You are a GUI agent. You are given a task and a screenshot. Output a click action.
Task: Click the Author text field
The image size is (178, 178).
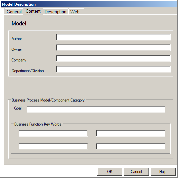[113, 37]
